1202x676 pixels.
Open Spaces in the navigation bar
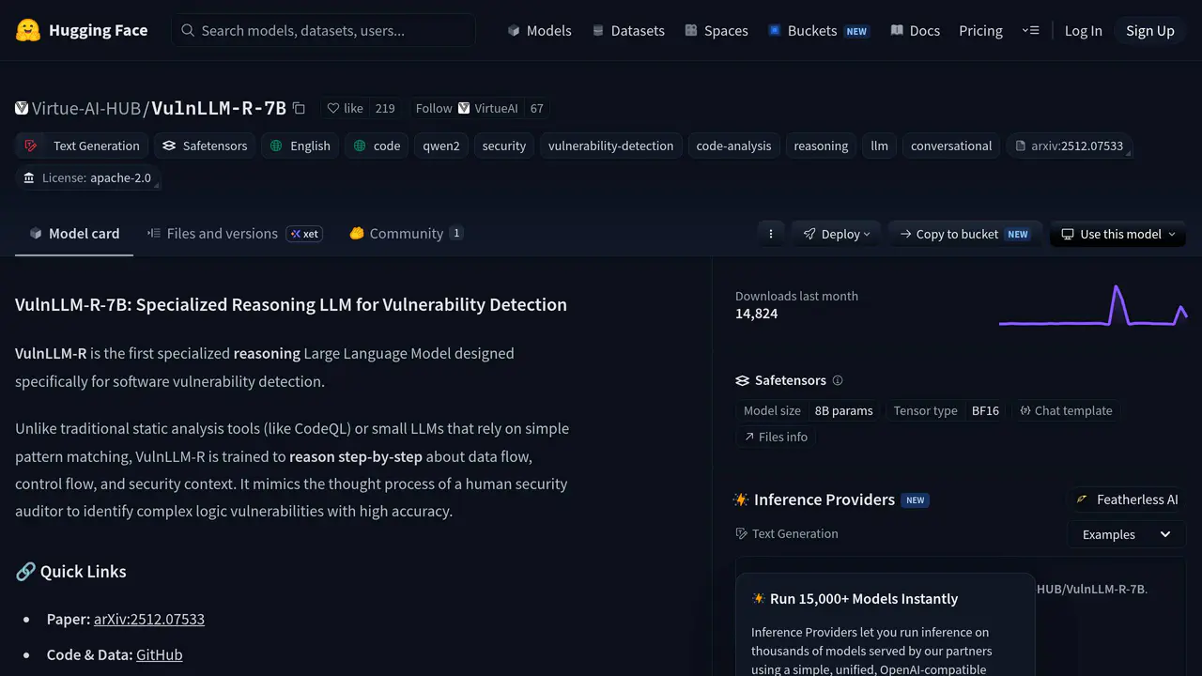pyautogui.click(x=717, y=30)
